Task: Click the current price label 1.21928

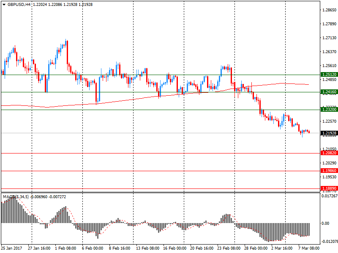Action: point(329,133)
